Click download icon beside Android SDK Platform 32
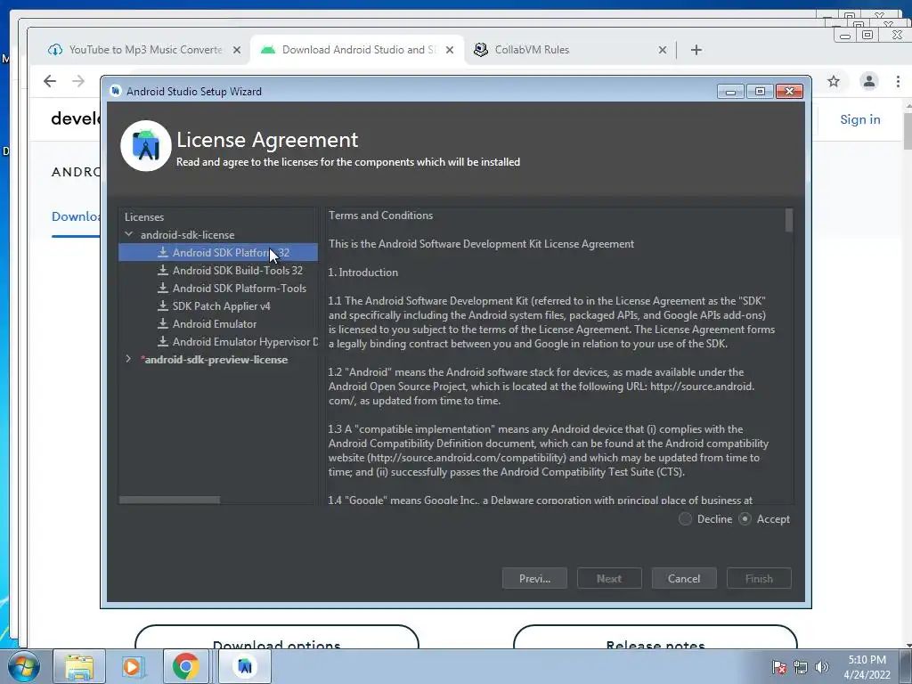 pos(163,252)
